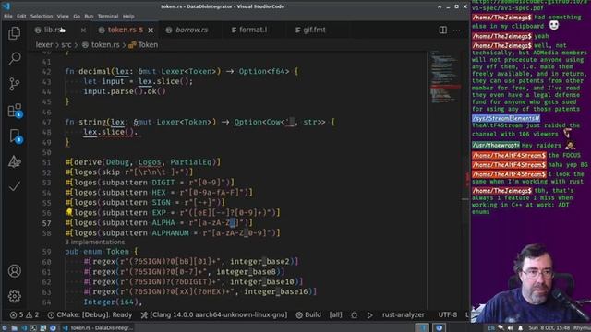591x332 pixels.
Task: Open the bookmarked-page view with badge 3
Action: 15,136
